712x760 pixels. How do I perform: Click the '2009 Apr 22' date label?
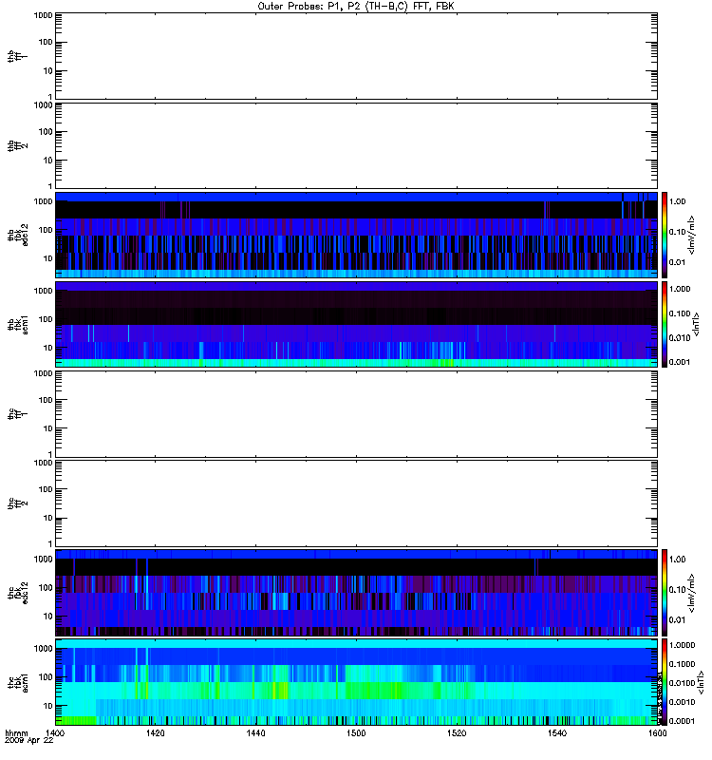(29, 741)
